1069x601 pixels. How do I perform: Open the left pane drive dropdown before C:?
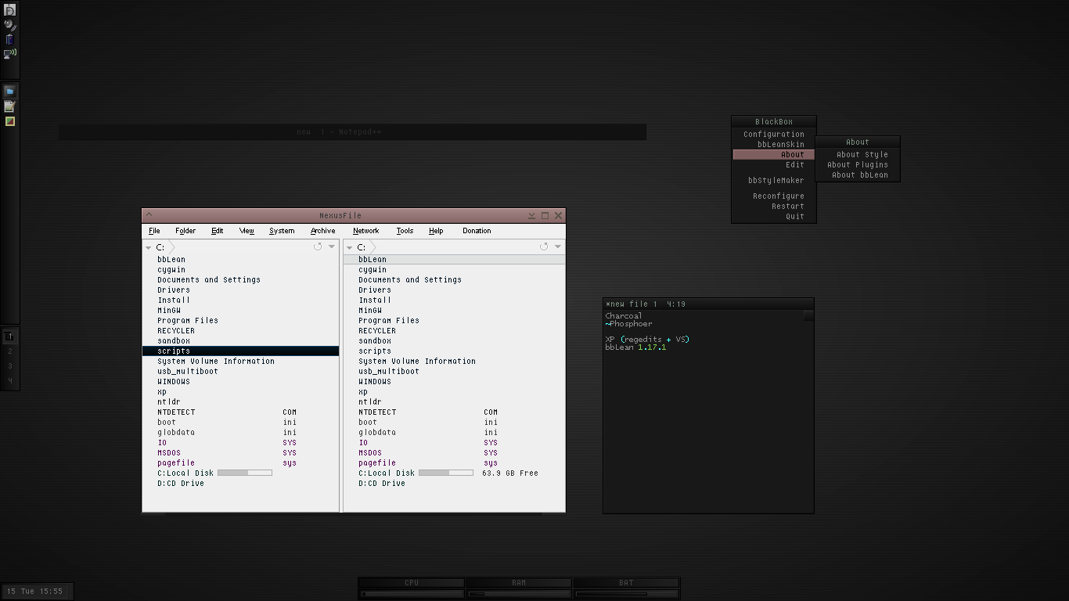click(148, 247)
